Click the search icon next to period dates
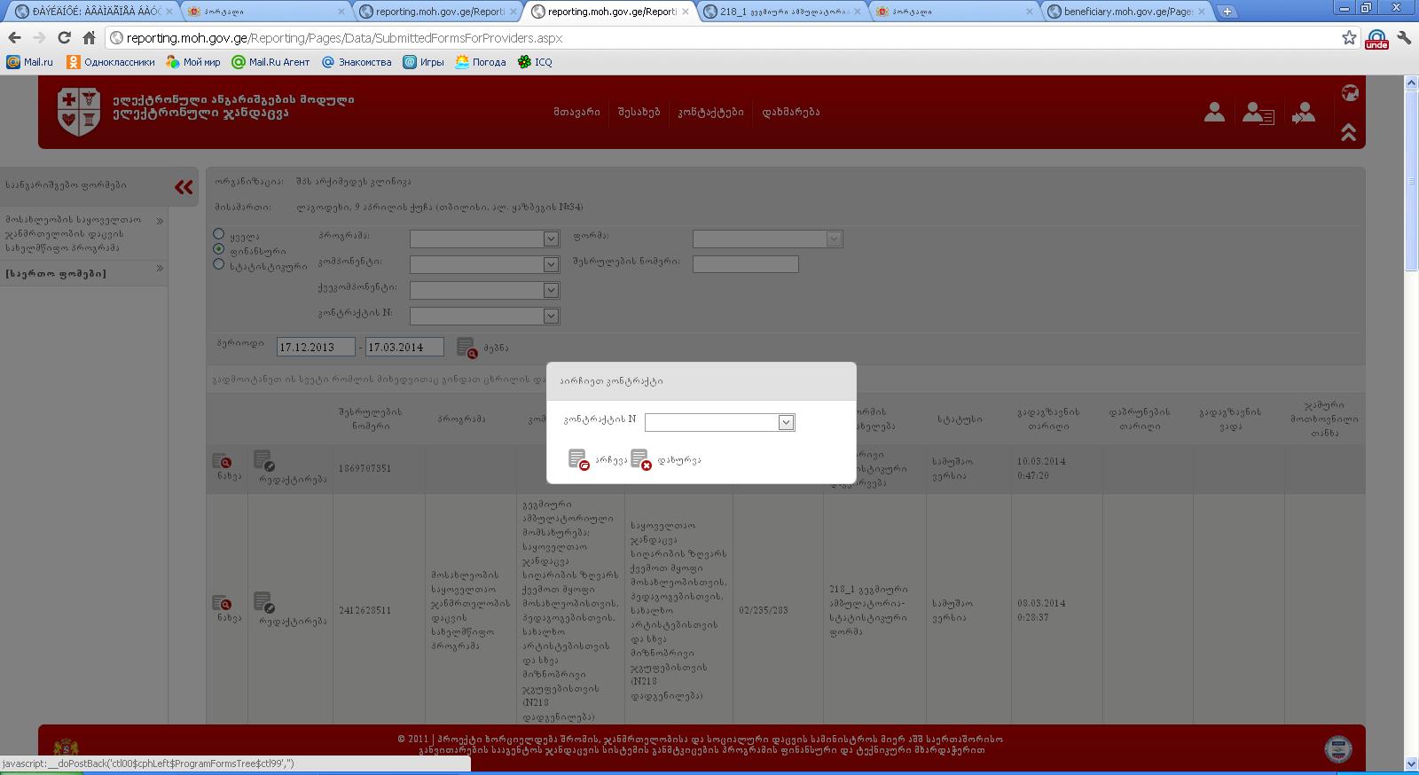Image resolution: width=1419 pixels, height=775 pixels. click(x=466, y=348)
